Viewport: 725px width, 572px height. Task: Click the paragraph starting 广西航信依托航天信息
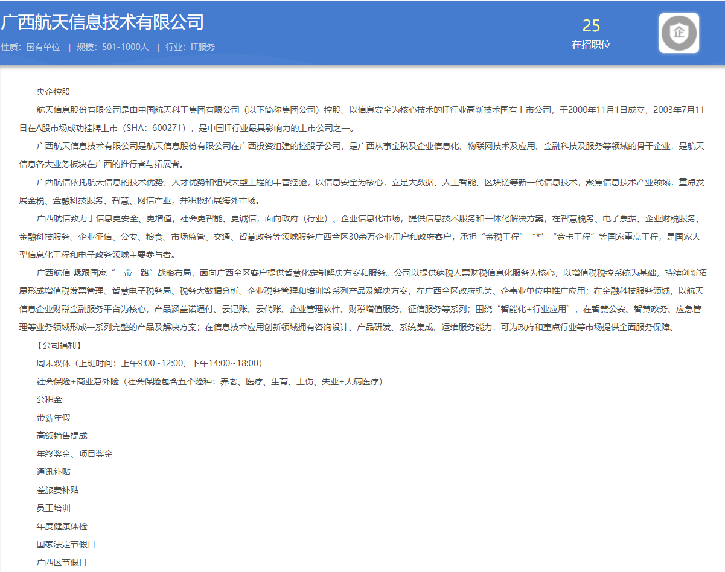tap(362, 191)
